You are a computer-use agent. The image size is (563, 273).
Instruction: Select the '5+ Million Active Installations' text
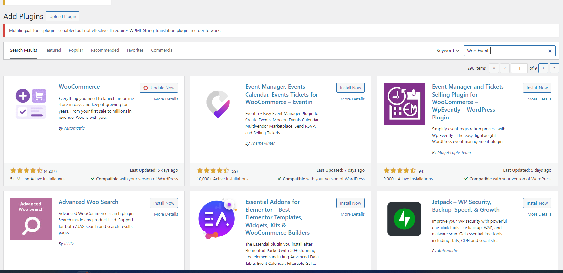[x=38, y=179]
